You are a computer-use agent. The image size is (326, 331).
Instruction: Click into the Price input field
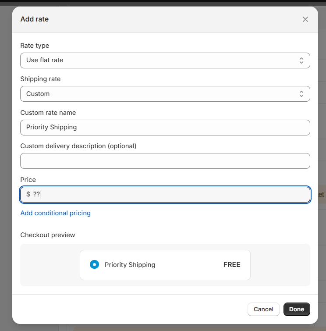[165, 194]
